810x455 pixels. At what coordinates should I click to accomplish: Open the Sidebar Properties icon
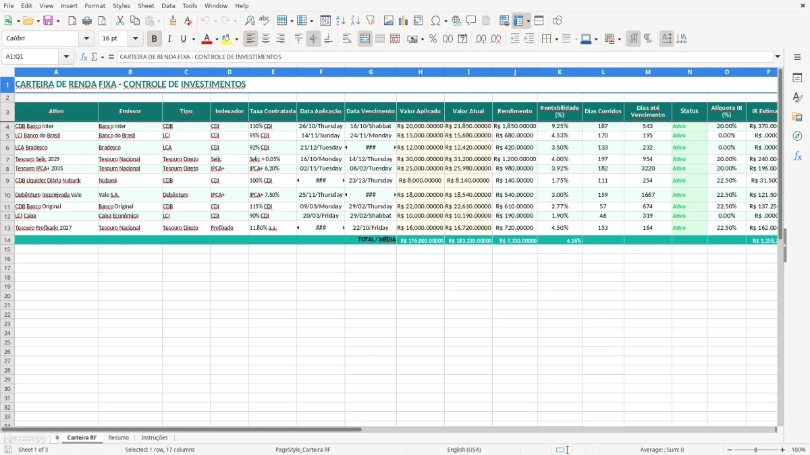(797, 78)
